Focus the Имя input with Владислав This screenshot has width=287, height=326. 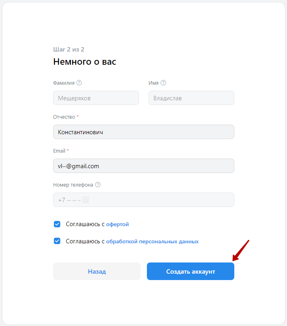(x=191, y=98)
